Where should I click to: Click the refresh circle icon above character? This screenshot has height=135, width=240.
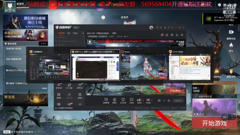tap(103, 17)
